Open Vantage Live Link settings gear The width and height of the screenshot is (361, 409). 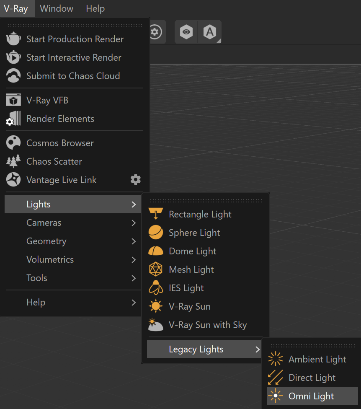(x=136, y=180)
